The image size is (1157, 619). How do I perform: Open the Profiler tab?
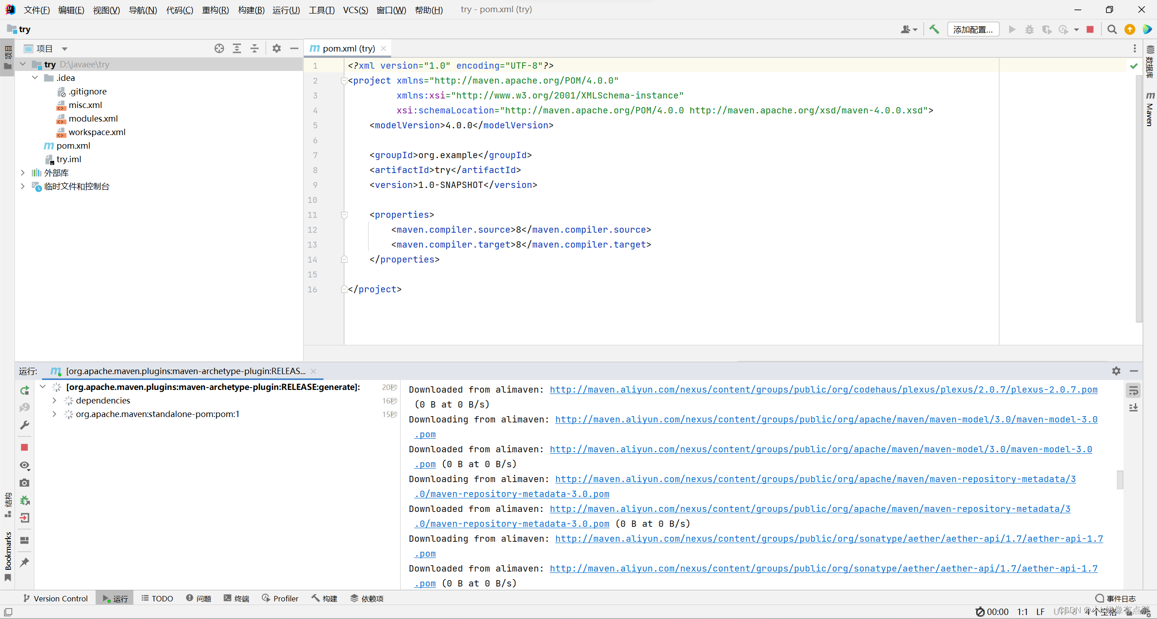point(280,598)
